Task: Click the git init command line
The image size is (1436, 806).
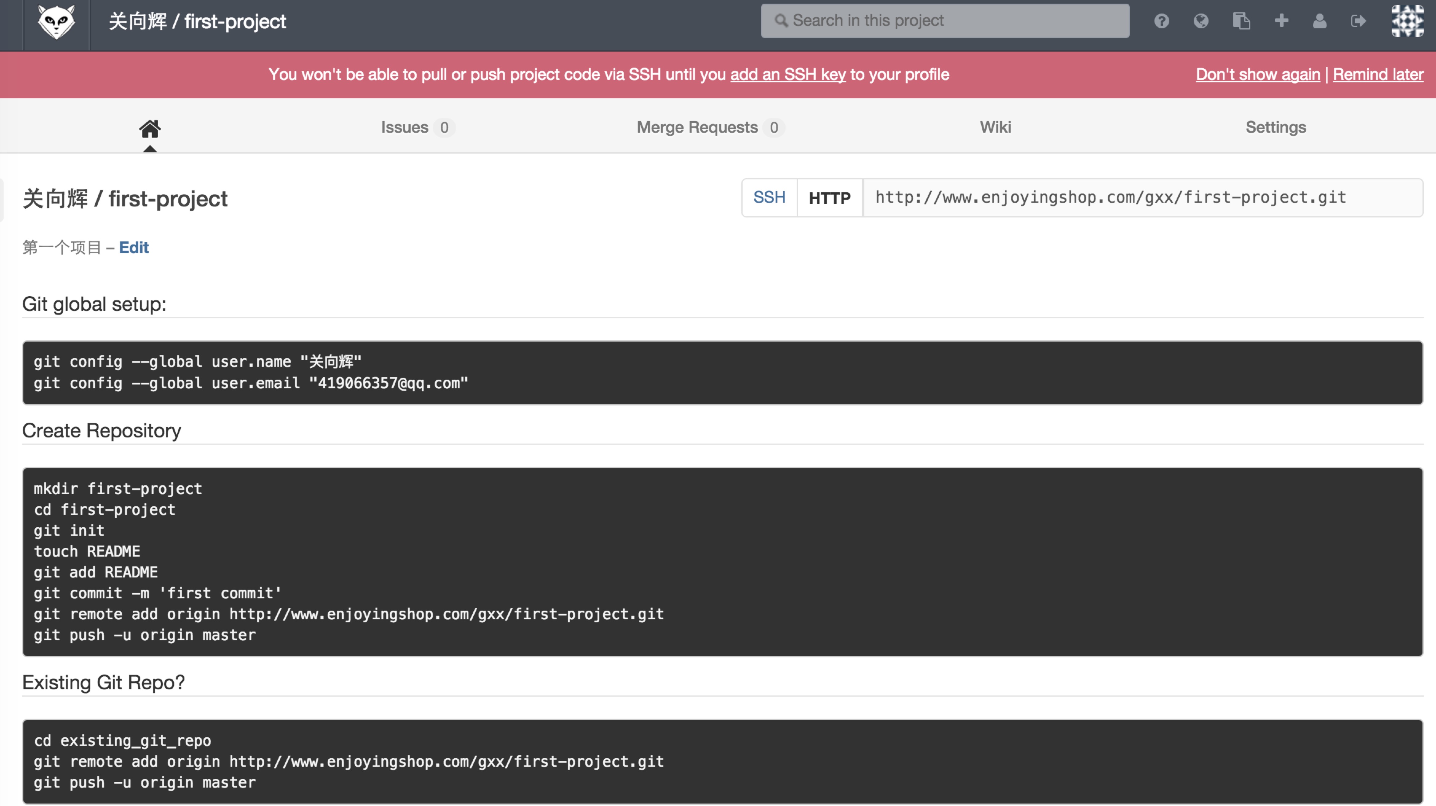Action: pos(69,530)
